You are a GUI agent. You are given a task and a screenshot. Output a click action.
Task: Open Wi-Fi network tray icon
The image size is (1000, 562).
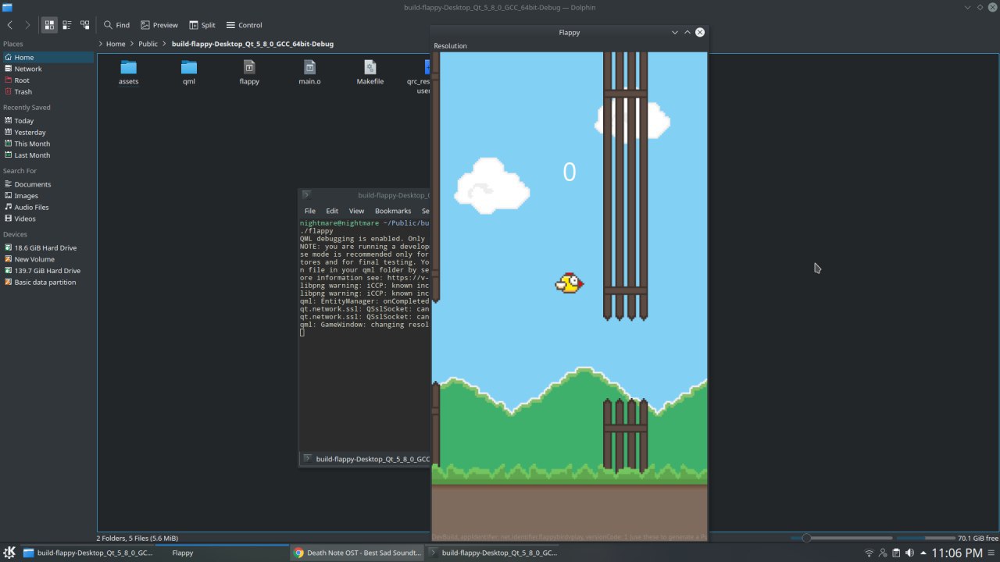coord(869,553)
